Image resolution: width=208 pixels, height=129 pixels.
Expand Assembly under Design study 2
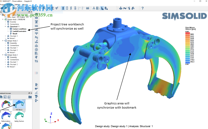(x=6, y=43)
